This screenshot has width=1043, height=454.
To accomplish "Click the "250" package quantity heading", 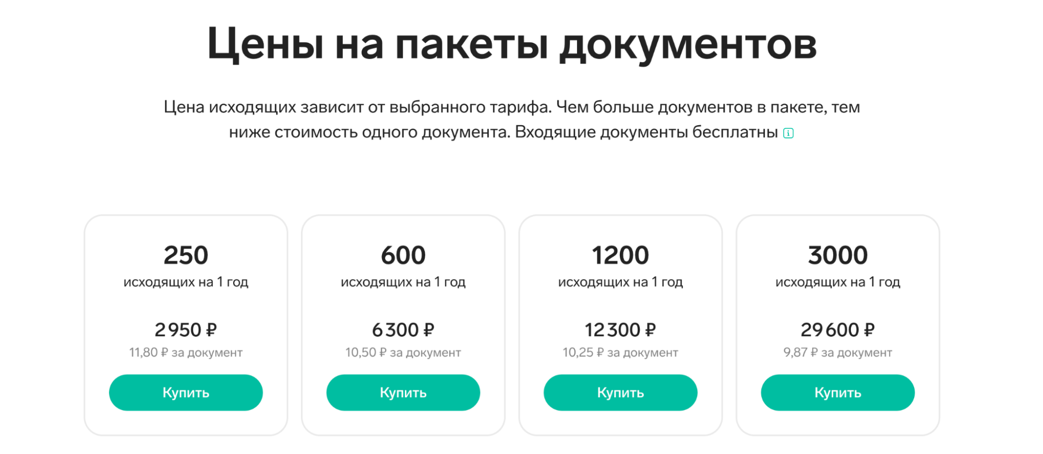I will [x=186, y=255].
